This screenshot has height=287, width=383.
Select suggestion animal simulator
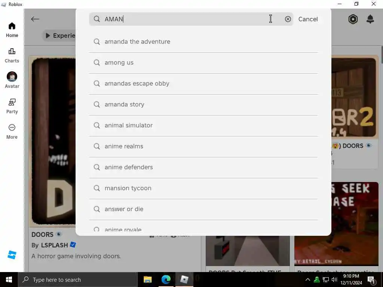(x=203, y=126)
